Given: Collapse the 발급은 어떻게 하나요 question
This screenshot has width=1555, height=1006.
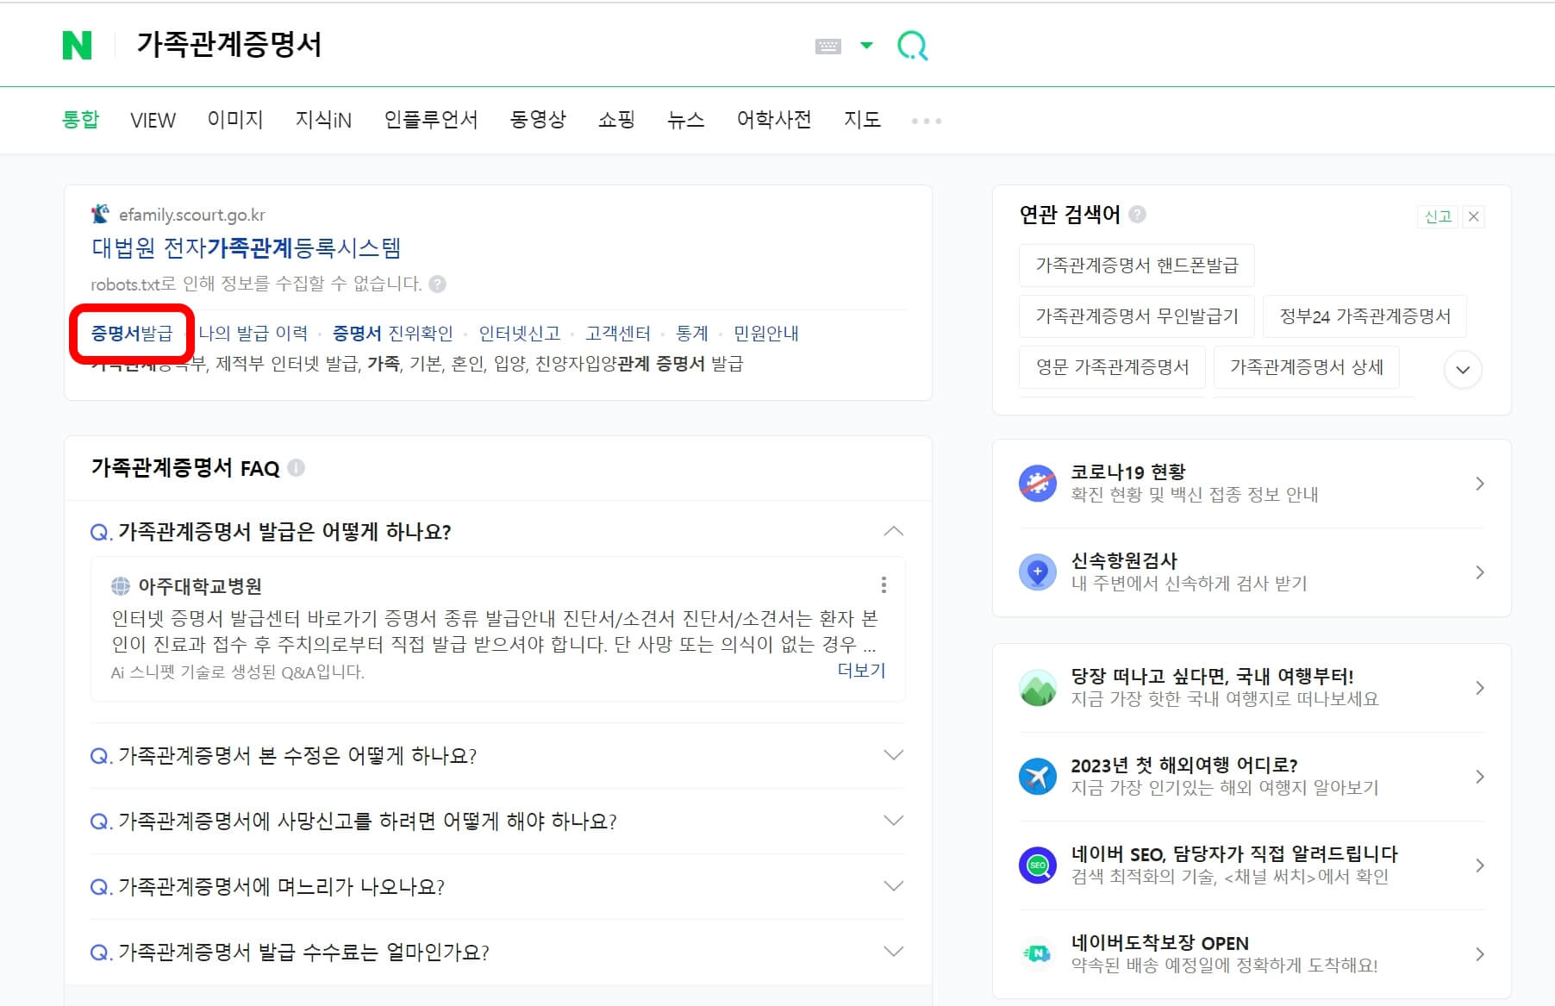Looking at the screenshot, I should (894, 531).
